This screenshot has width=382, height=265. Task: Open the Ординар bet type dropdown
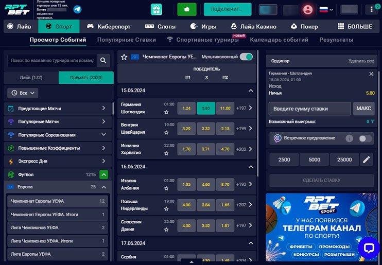point(281,61)
